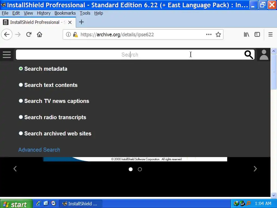Go back with the browser back arrow
The width and height of the screenshot is (277, 208).
point(7,34)
